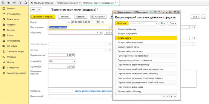Screen dimensions: 209x104
Task: Open the Руководителю section
Action: click(14, 14)
